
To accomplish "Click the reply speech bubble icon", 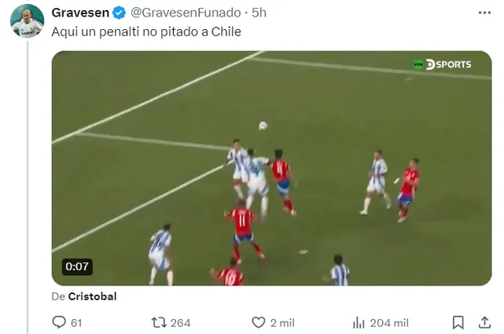I will coord(59,322).
